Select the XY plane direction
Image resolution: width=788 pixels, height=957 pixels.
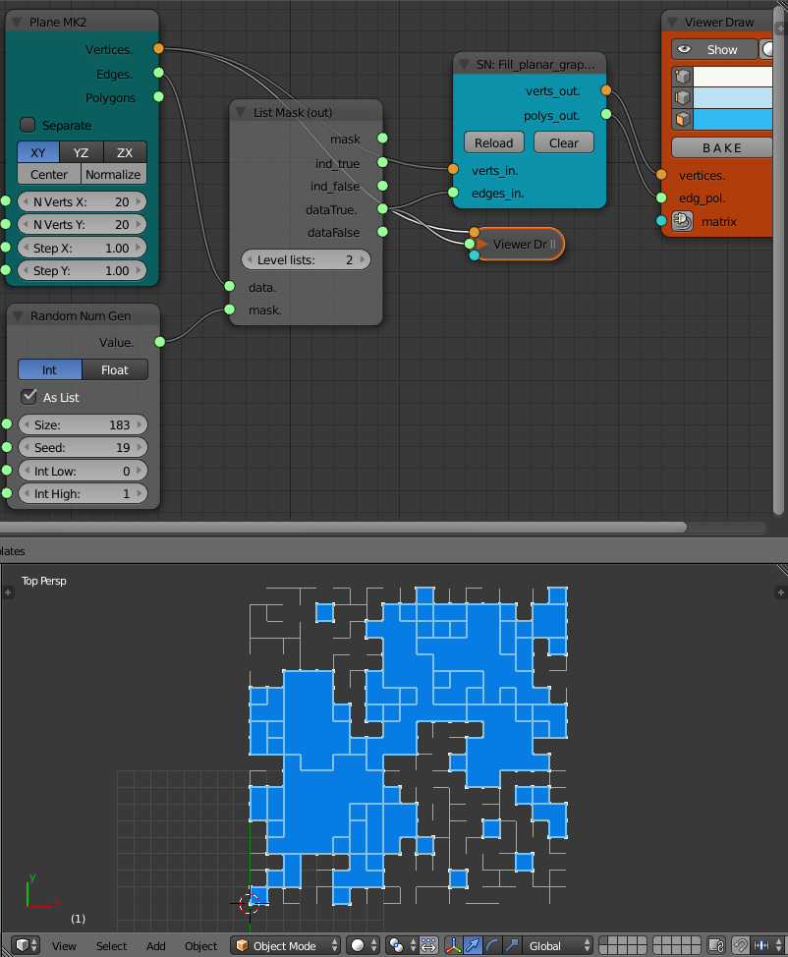38,152
